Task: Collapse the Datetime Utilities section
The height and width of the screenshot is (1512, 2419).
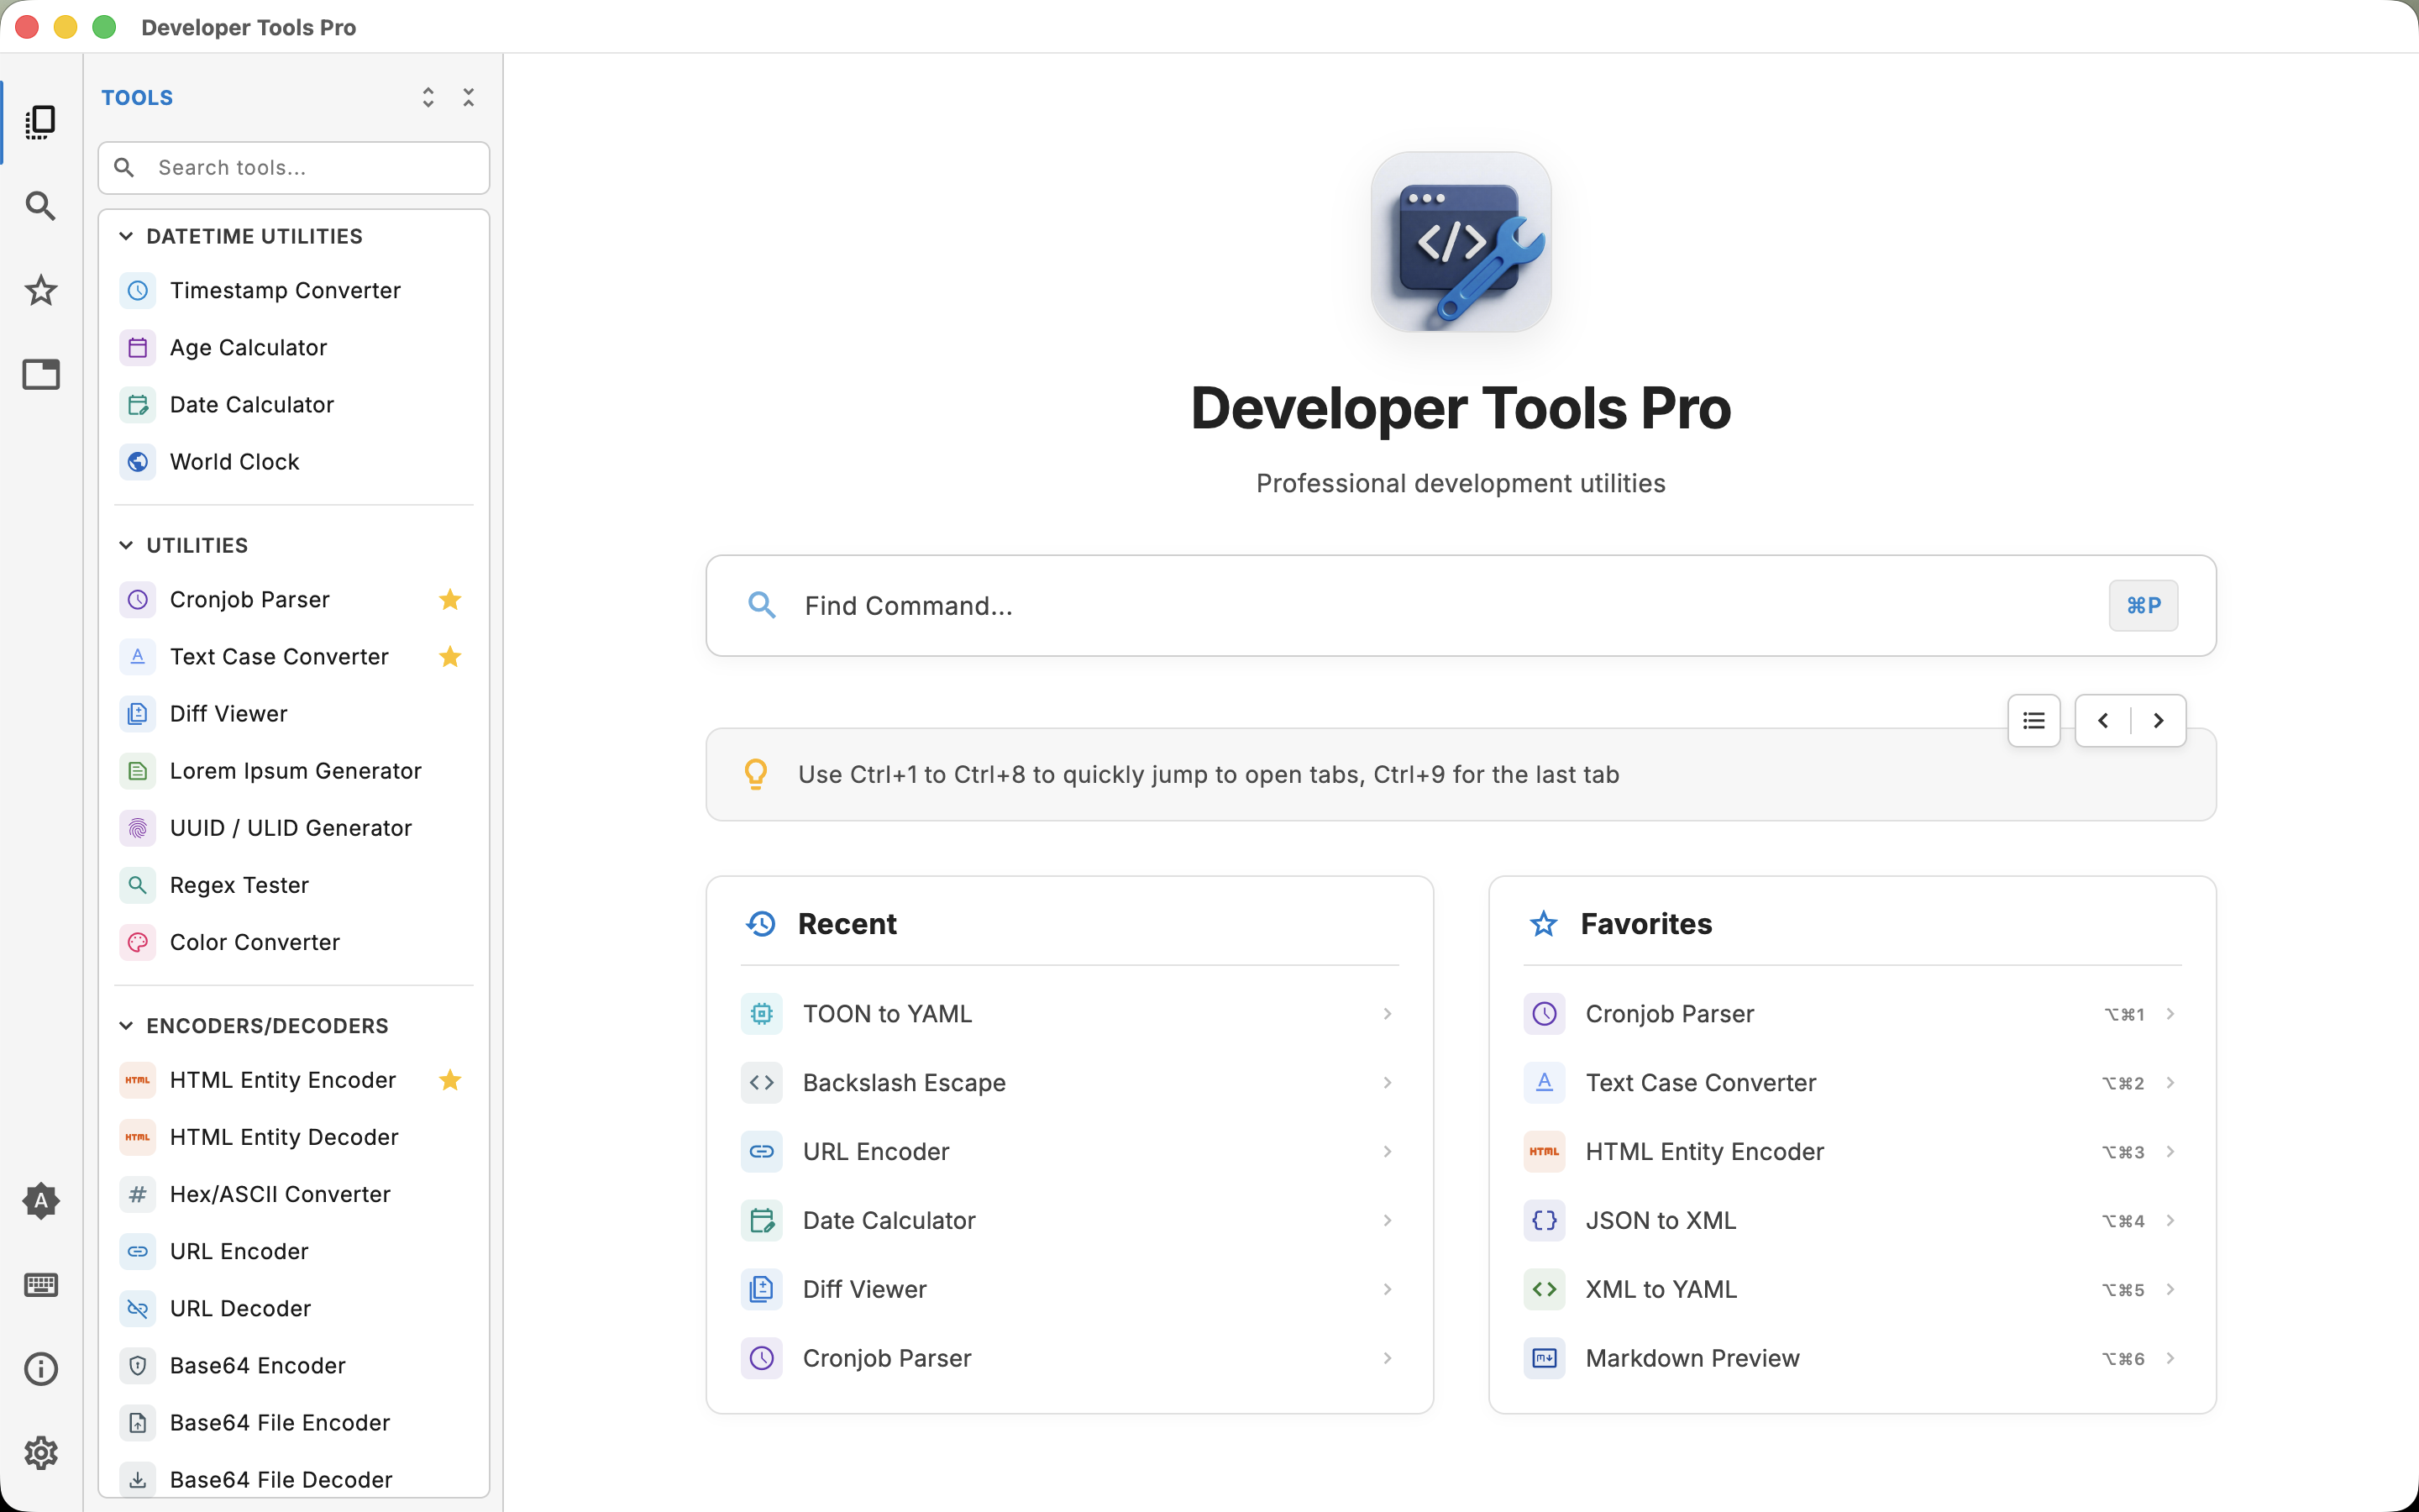Action: [126, 236]
